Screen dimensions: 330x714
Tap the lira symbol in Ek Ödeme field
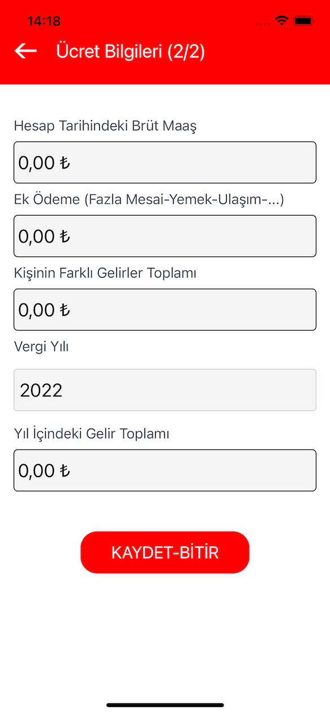point(65,236)
